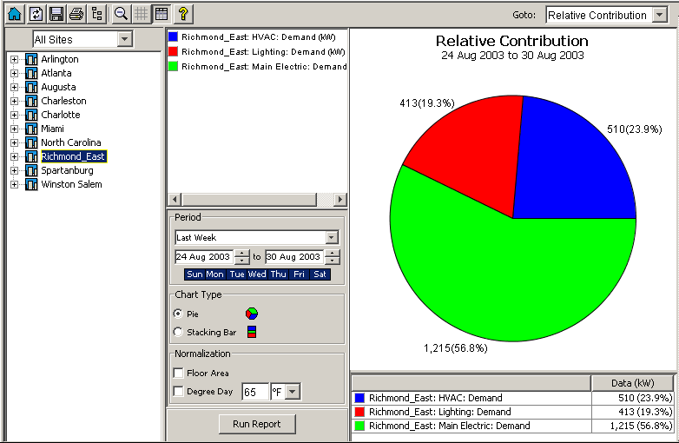Select the Stacking Bar radio button
Viewport: 679px width, 443px height.
(x=179, y=332)
